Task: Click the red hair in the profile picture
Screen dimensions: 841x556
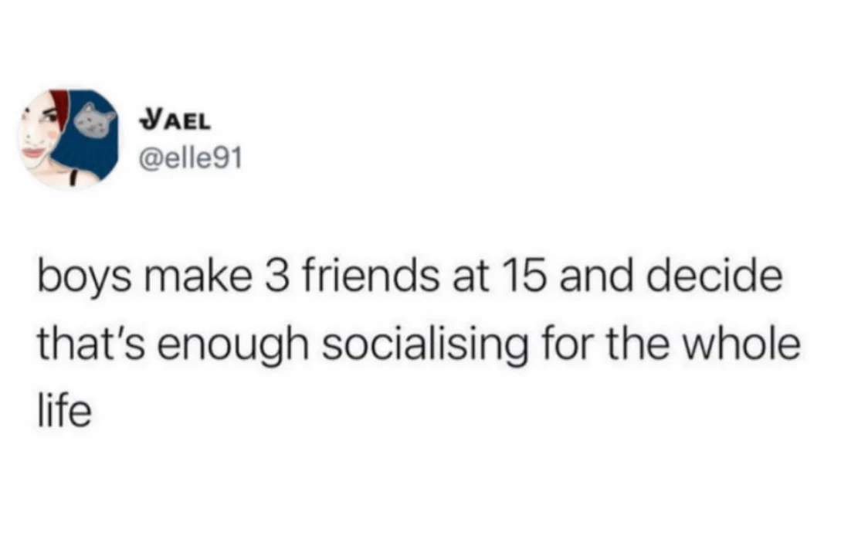Action: [60, 109]
